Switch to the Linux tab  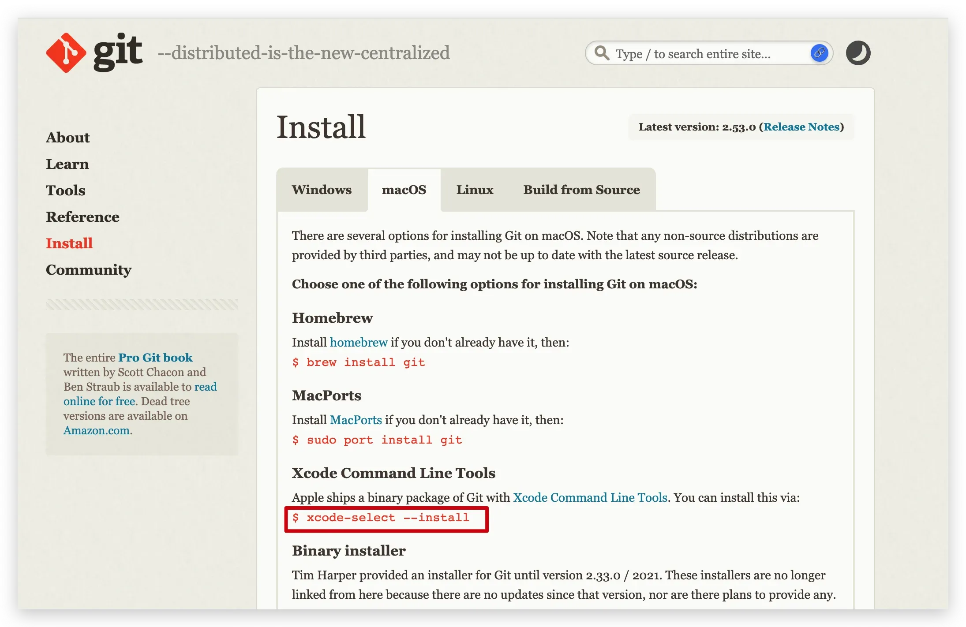point(475,190)
